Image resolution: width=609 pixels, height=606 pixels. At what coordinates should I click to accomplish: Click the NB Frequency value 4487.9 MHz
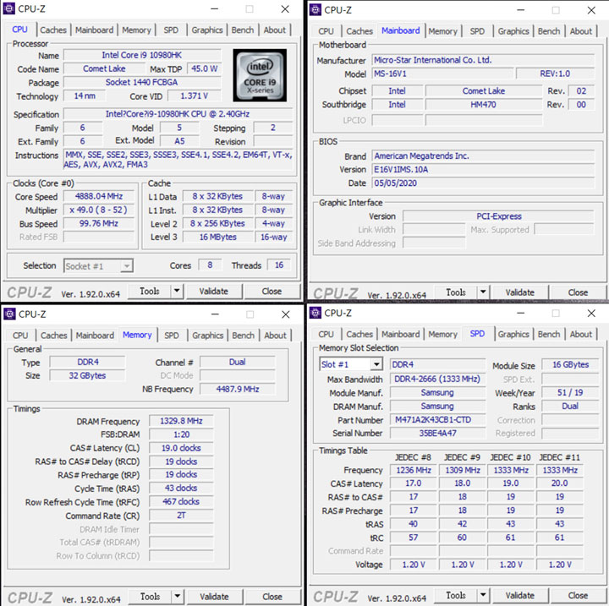click(x=238, y=389)
